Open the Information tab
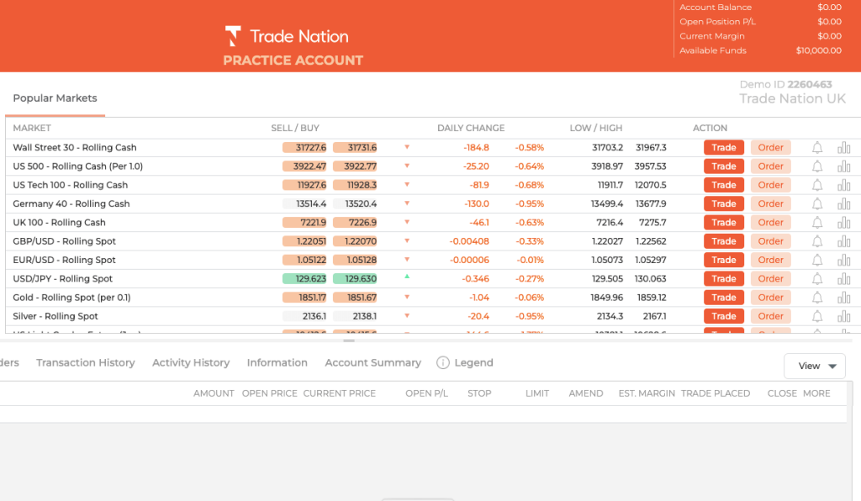The width and height of the screenshot is (861, 501). 277,362
